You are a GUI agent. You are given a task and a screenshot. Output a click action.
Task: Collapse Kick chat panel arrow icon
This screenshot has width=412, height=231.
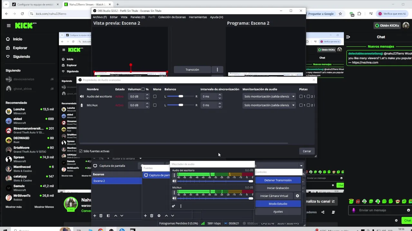click(x=348, y=37)
